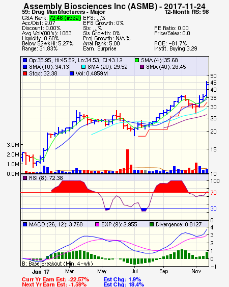The image size is (229, 287).
Task: Click the Range: 31.83% entry
Action: pos(40,49)
